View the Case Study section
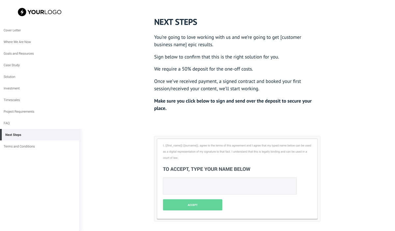The height and width of the screenshot is (231, 395). coord(12,65)
